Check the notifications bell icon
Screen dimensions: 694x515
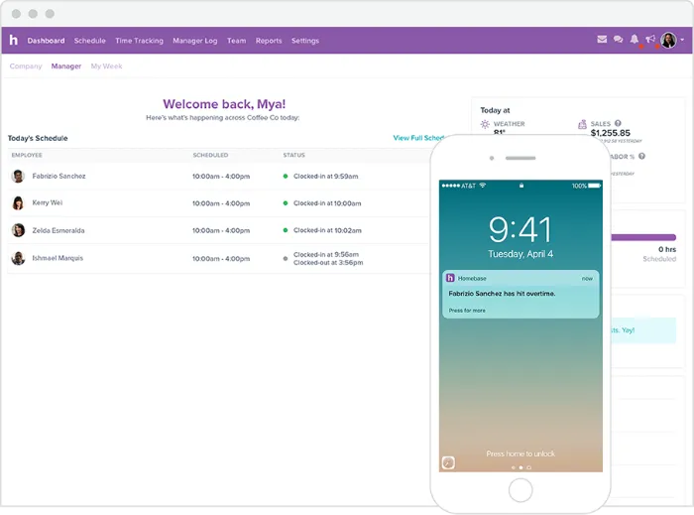635,40
